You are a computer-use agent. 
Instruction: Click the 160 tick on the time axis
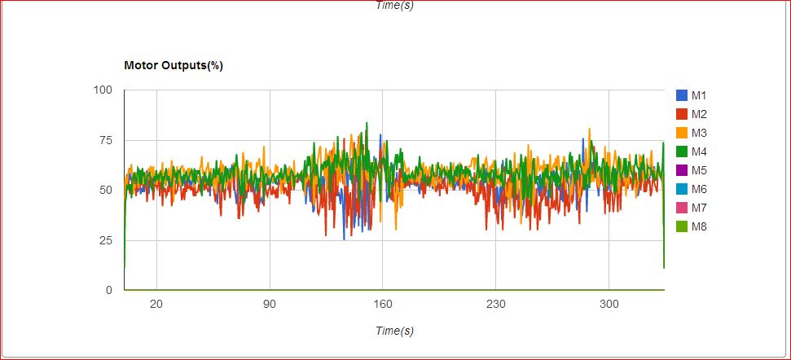coord(383,305)
